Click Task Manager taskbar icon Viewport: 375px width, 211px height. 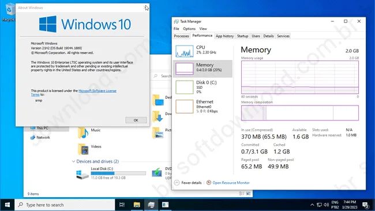pyautogui.click(x=151, y=205)
